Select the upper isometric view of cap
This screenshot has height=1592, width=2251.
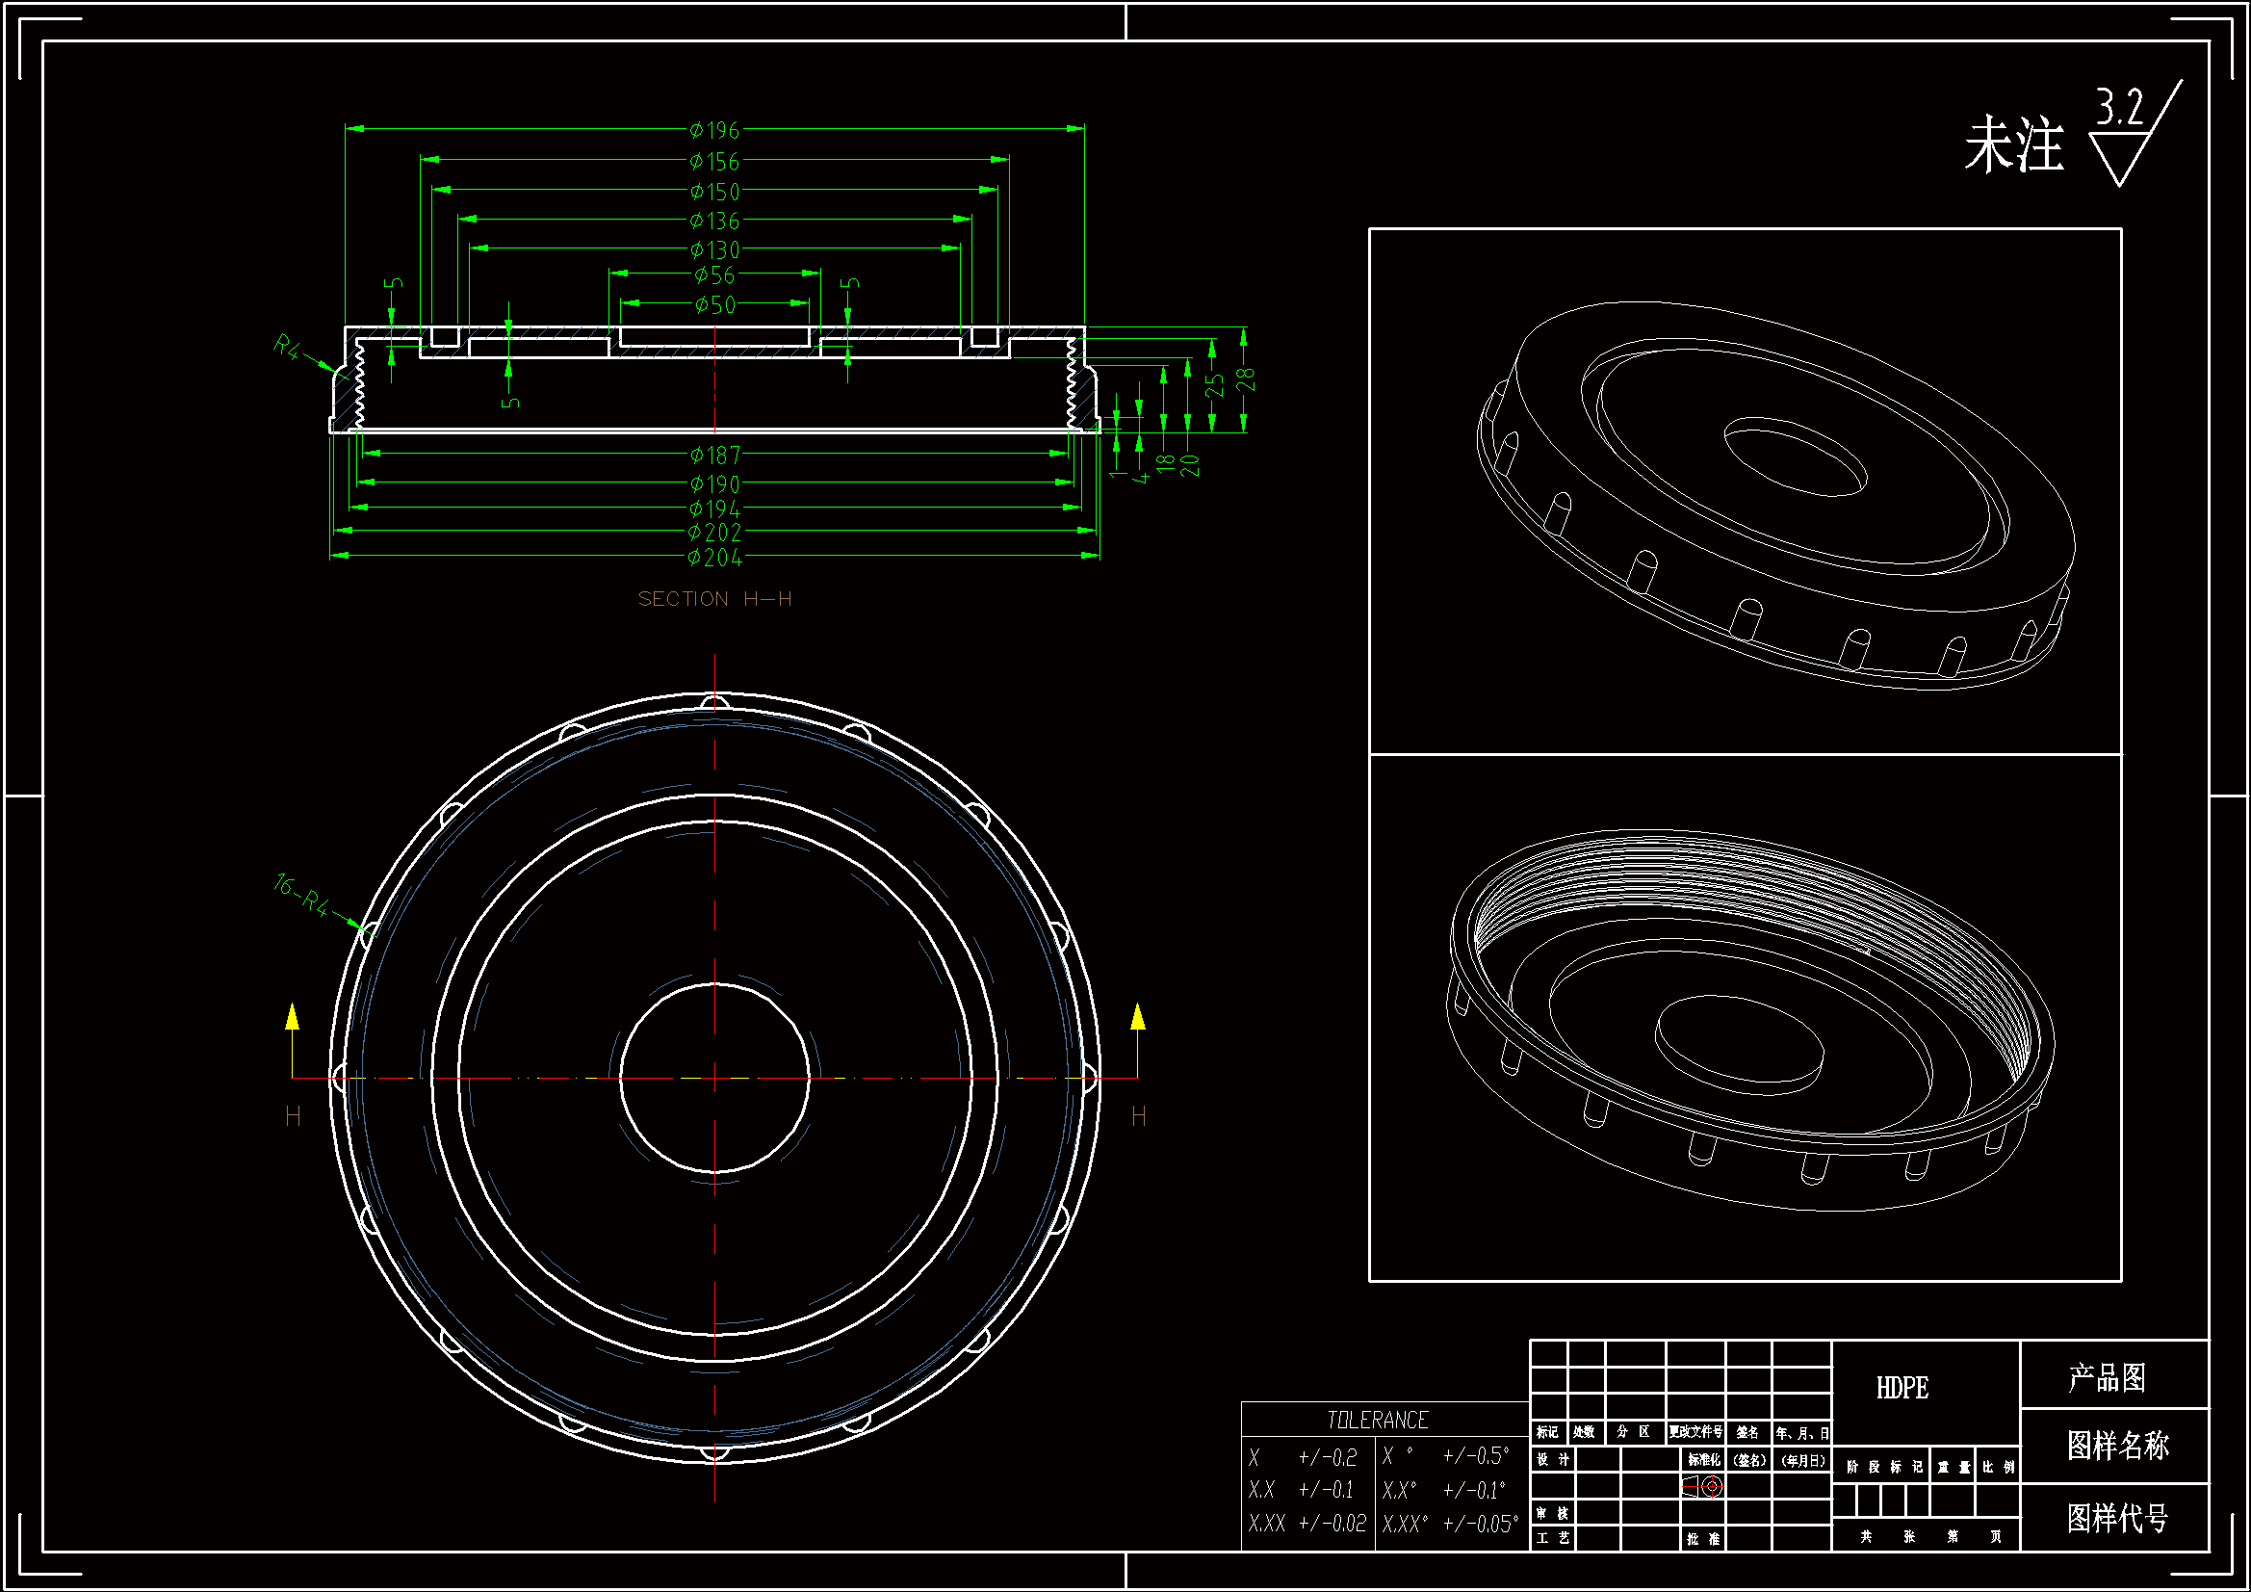click(x=1774, y=495)
